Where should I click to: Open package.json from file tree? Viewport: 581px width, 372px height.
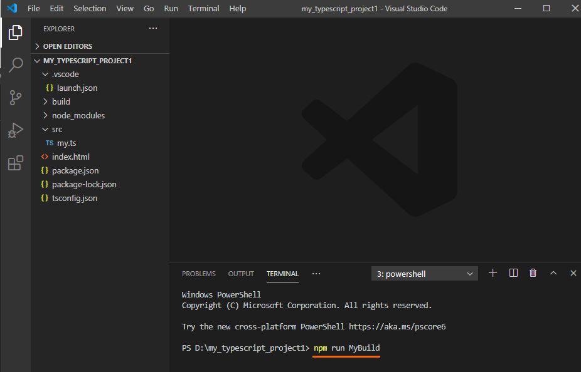75,170
